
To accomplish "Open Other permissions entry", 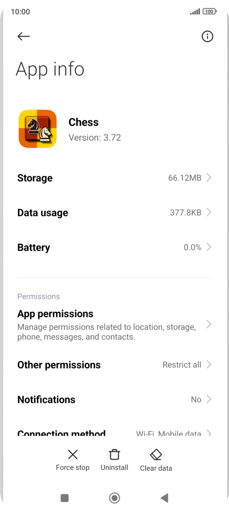I will [114, 365].
